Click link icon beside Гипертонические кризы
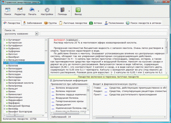Image resolution: width=171 pixels, height=123 pixels. pyautogui.click(x=53, y=102)
